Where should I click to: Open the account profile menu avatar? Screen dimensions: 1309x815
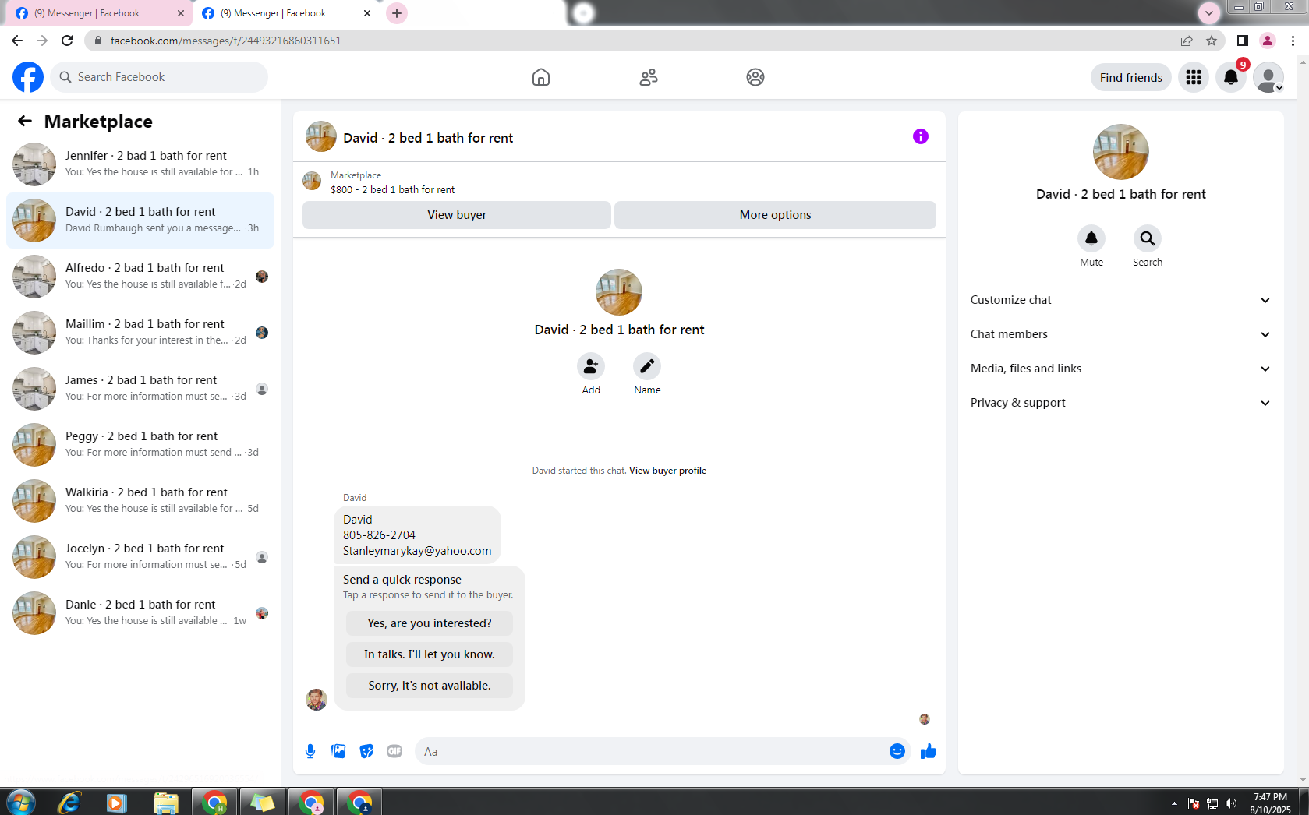click(1268, 77)
